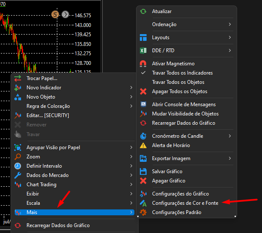This screenshot has width=262, height=233.
Task: Click the stopwatch icon for Cronômetro de Candle
Action: 143,136
